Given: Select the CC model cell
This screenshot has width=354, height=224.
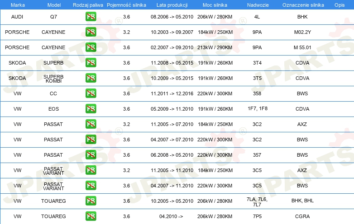Looking at the screenshot, I should click(x=53, y=93).
